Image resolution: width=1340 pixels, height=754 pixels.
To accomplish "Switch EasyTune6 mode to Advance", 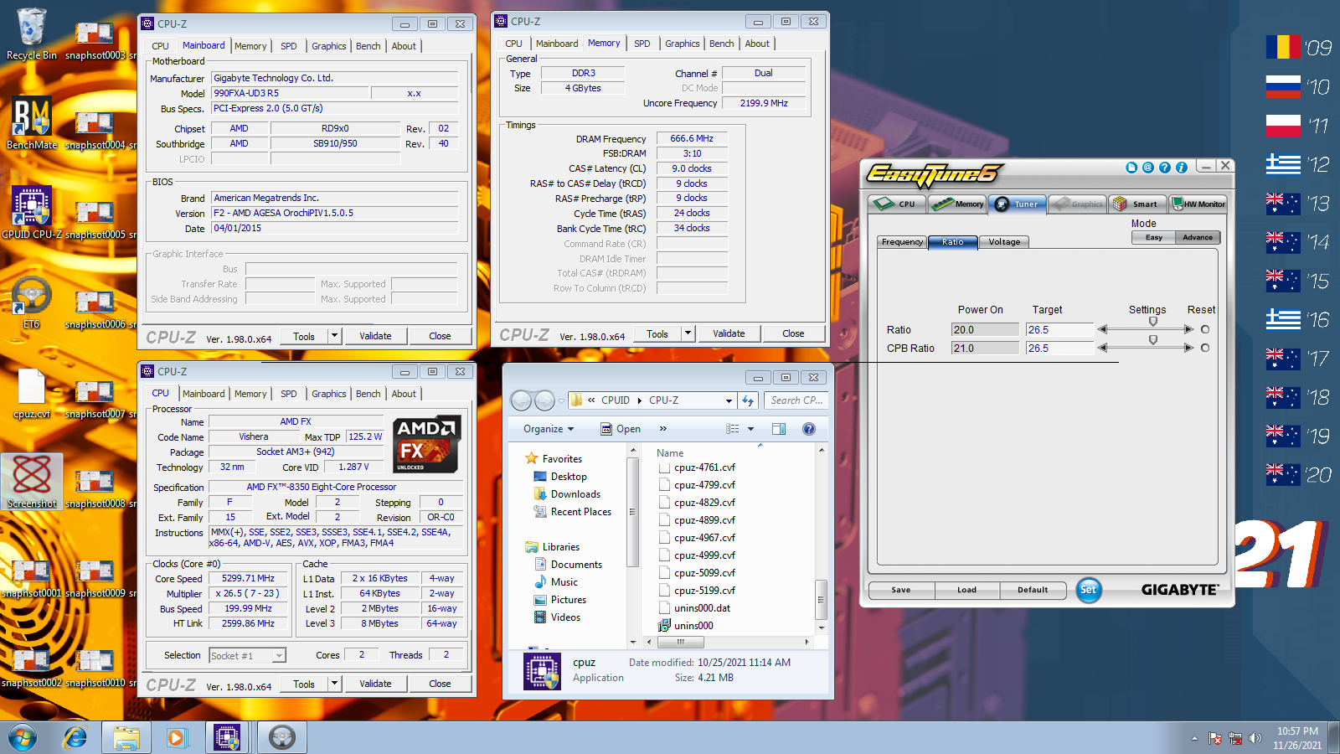I will pyautogui.click(x=1198, y=238).
